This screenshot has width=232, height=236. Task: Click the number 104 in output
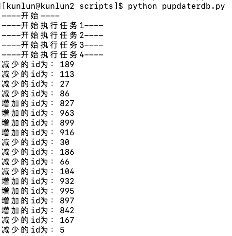[x=67, y=171]
